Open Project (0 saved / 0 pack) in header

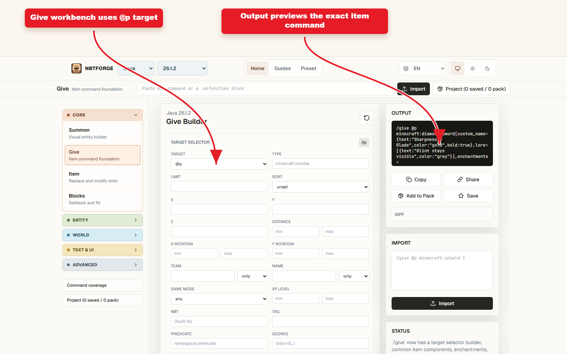[471, 89]
